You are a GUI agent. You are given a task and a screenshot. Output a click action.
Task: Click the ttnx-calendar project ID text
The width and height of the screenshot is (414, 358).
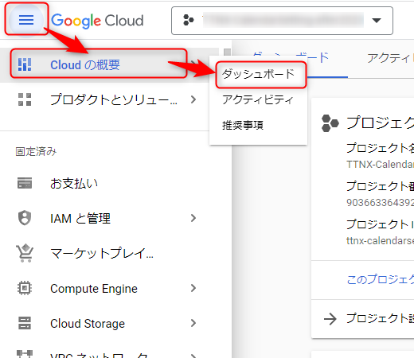(x=380, y=241)
